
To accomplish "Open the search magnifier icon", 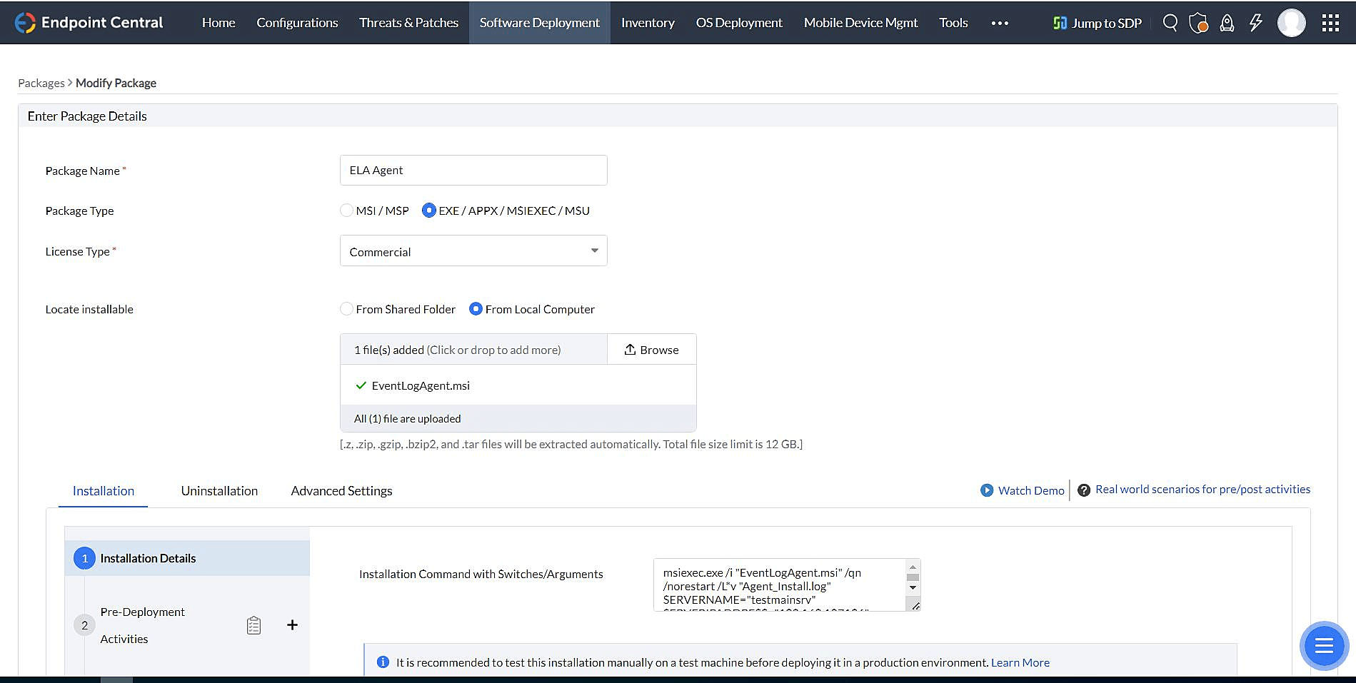I will [1170, 23].
